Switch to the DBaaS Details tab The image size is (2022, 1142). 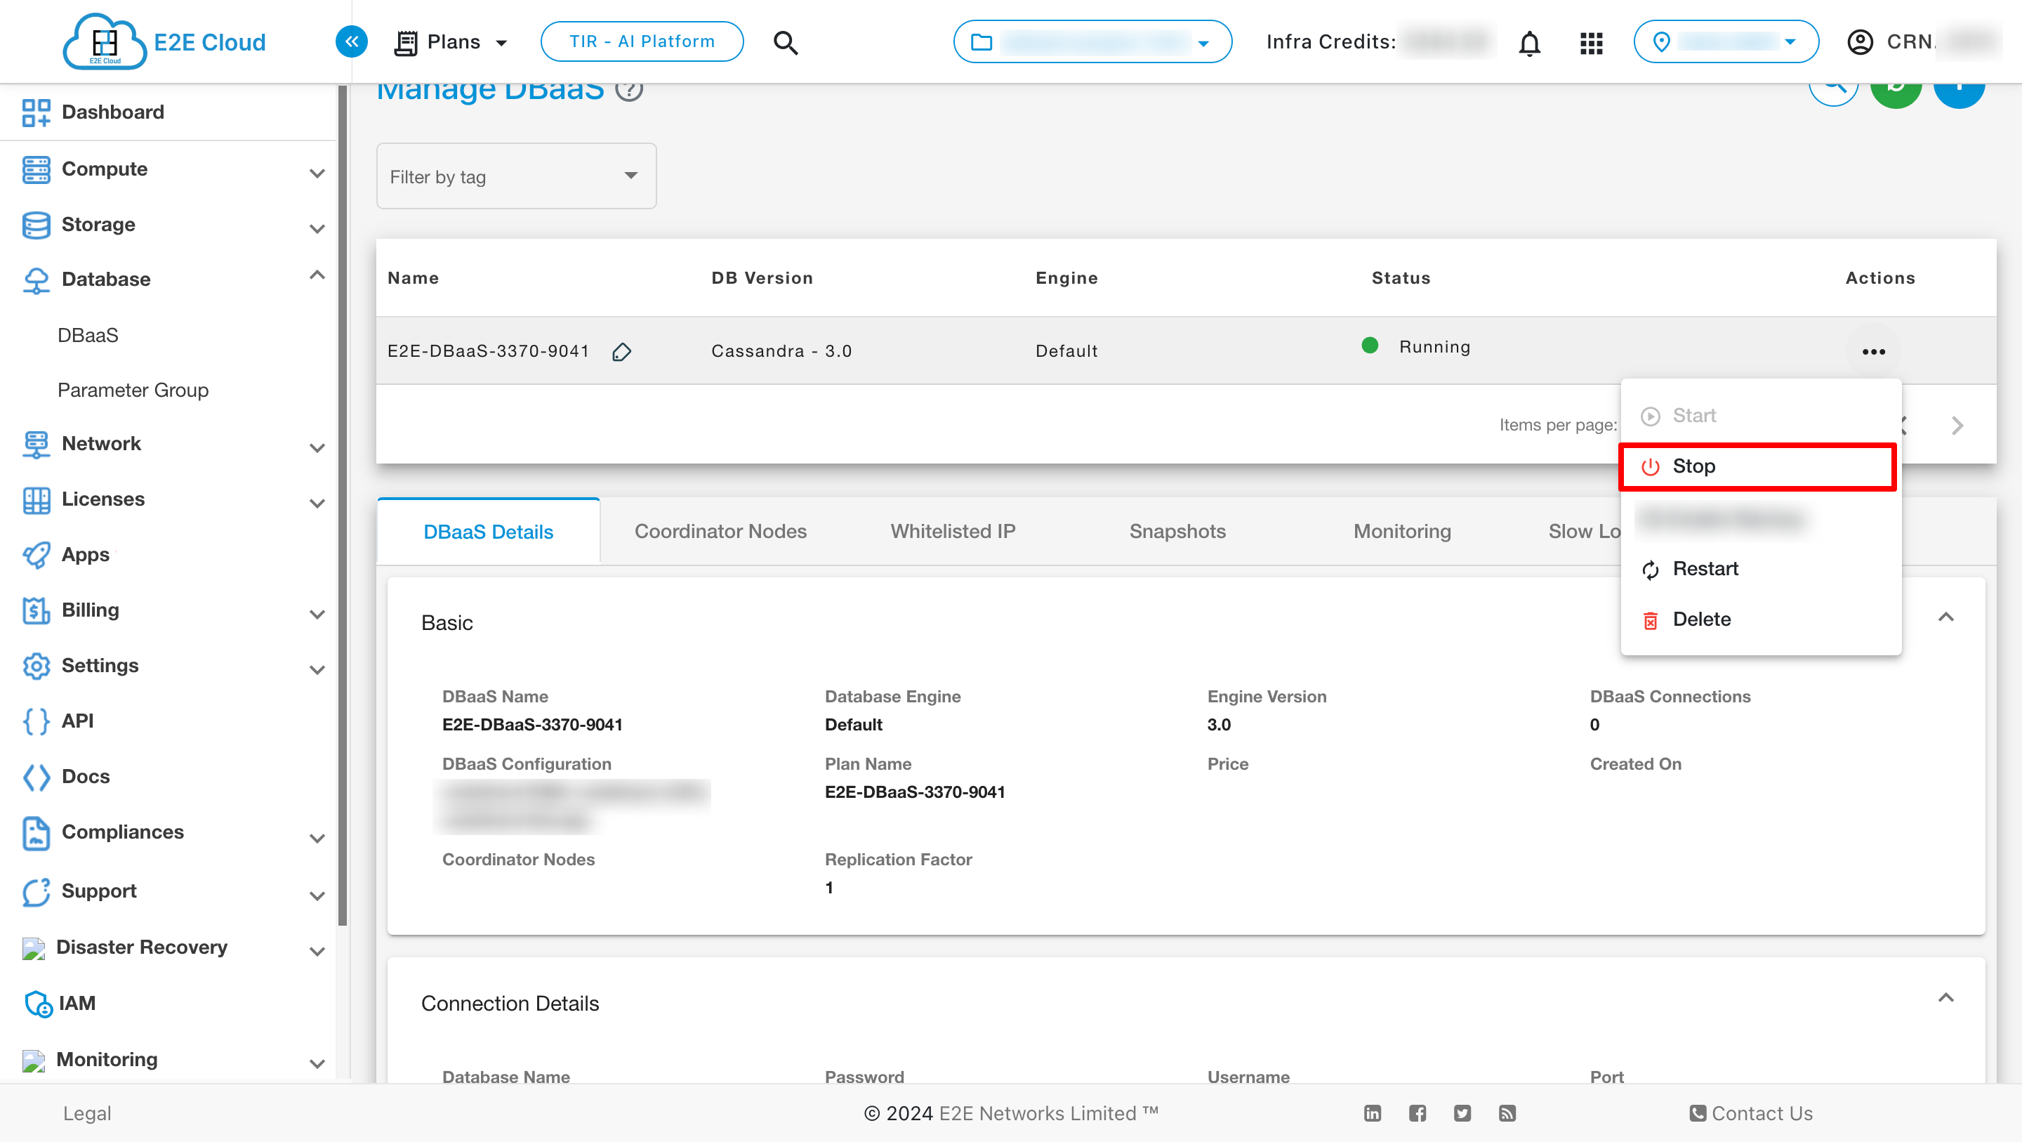coord(488,532)
